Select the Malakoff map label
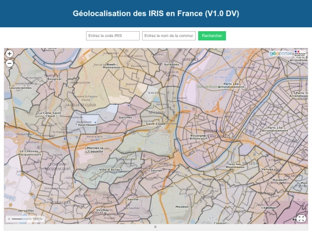The height and width of the screenshot is (234, 312). pyautogui.click(x=280, y=180)
